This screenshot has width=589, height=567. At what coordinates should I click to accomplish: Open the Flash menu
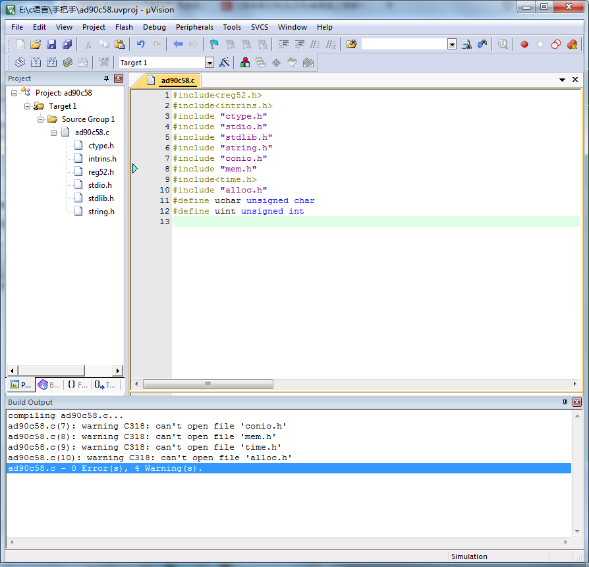click(x=124, y=27)
